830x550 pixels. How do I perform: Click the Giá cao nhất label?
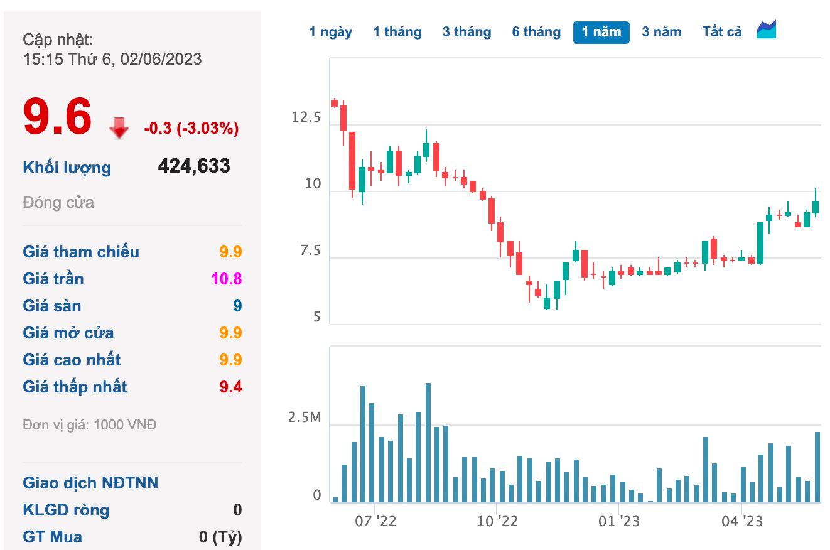pyautogui.click(x=72, y=360)
